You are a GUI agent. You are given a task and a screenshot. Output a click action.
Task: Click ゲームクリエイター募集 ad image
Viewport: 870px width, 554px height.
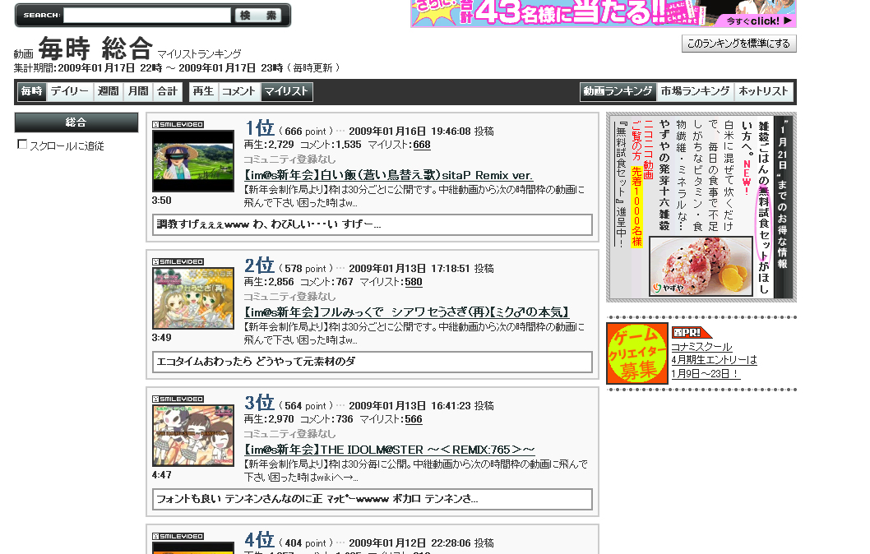tap(637, 353)
